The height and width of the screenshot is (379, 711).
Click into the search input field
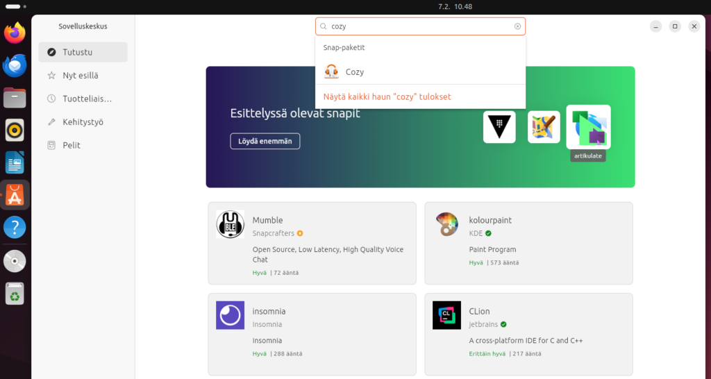417,26
